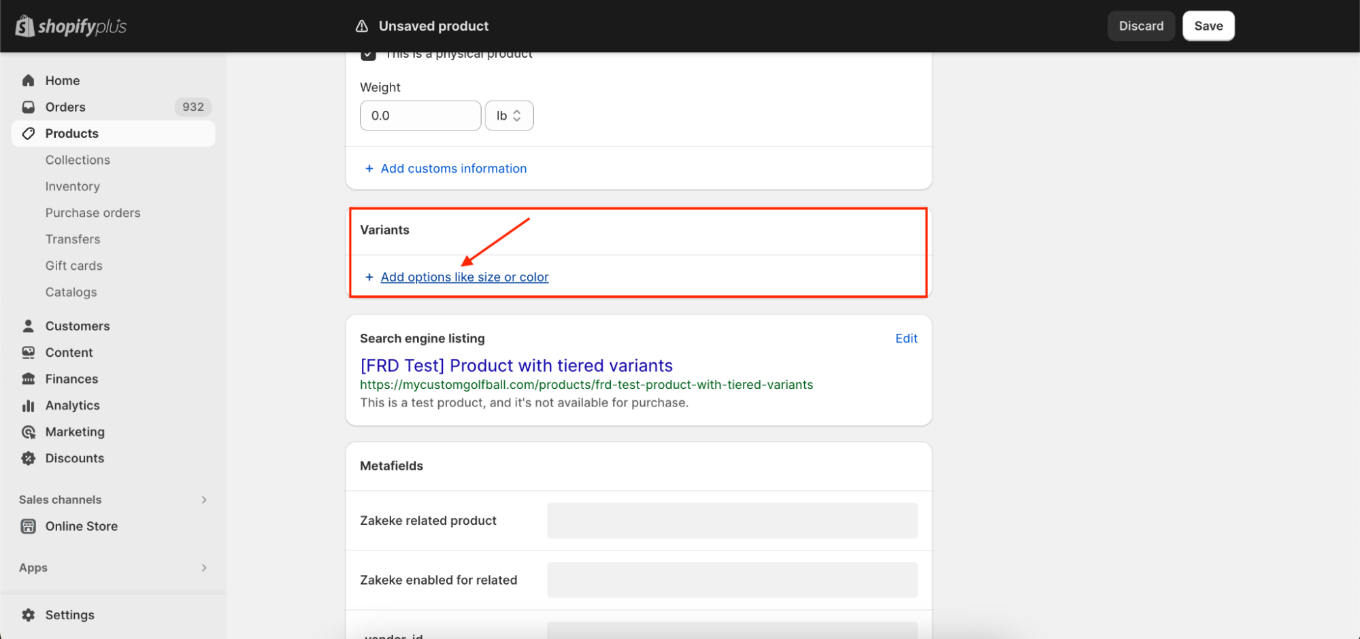Go to Inventory in the sidebar

pos(72,186)
